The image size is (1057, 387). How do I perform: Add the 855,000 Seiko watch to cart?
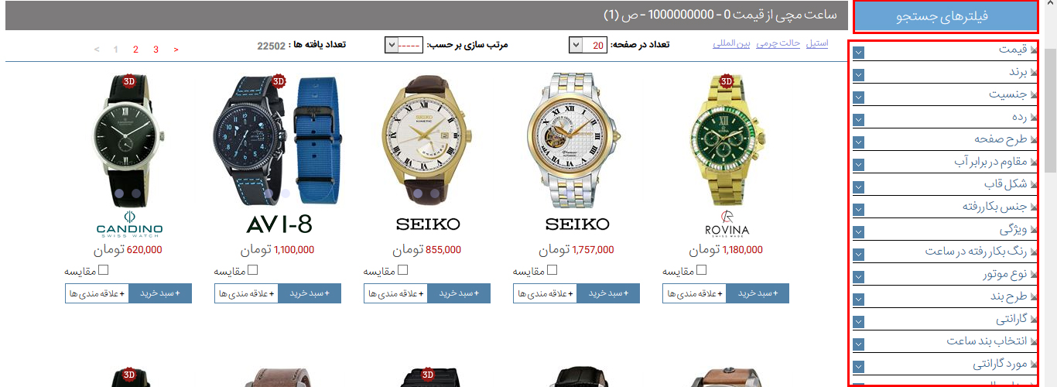(x=459, y=293)
